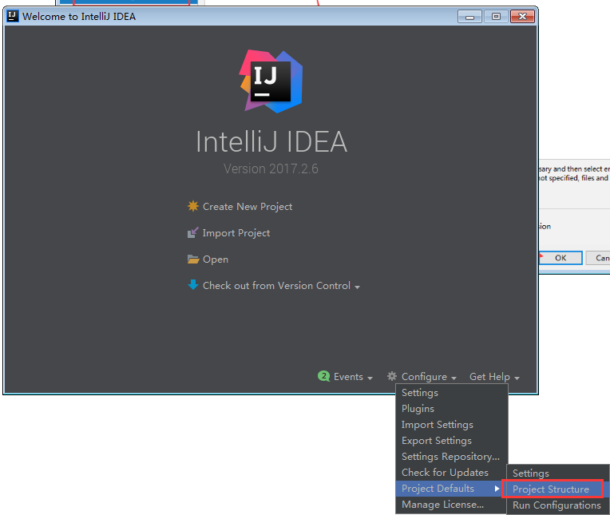Screen dimensions: 610x515
Task: Expand Check out from Version Control
Action: click(x=281, y=286)
